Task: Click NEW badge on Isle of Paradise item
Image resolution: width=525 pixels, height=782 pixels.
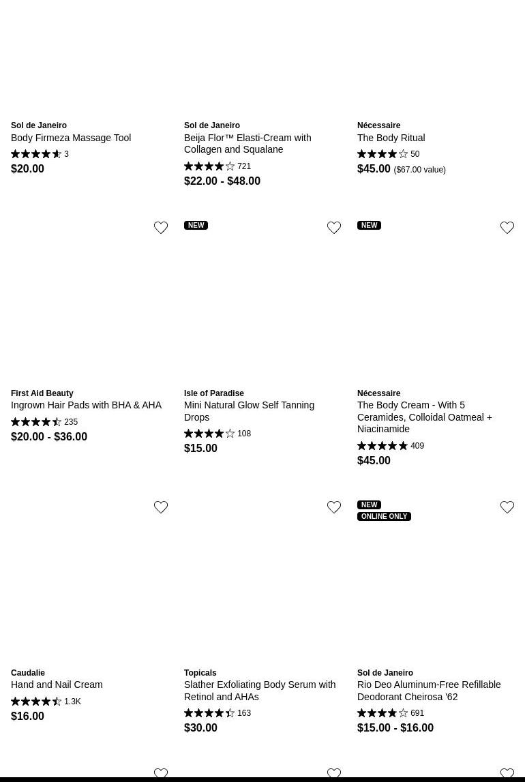Action: click(x=196, y=225)
